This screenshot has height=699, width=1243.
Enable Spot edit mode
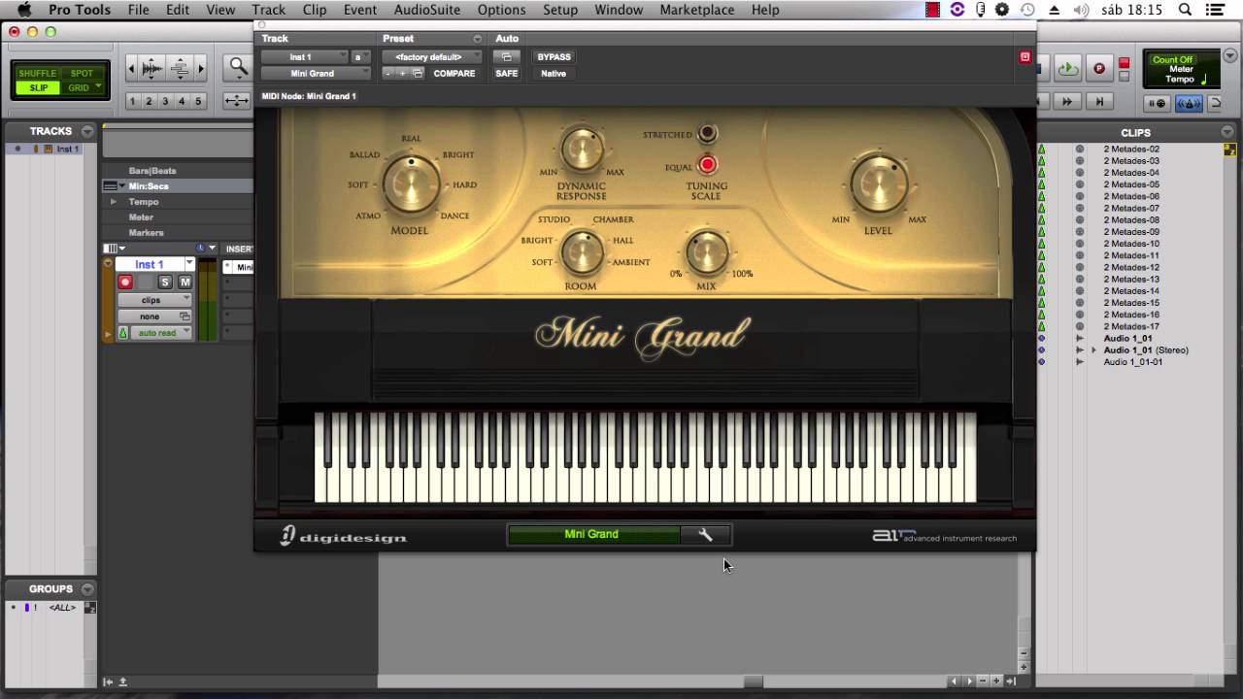82,74
